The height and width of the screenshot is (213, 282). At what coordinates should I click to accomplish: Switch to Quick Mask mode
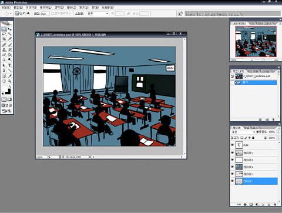point(9,99)
